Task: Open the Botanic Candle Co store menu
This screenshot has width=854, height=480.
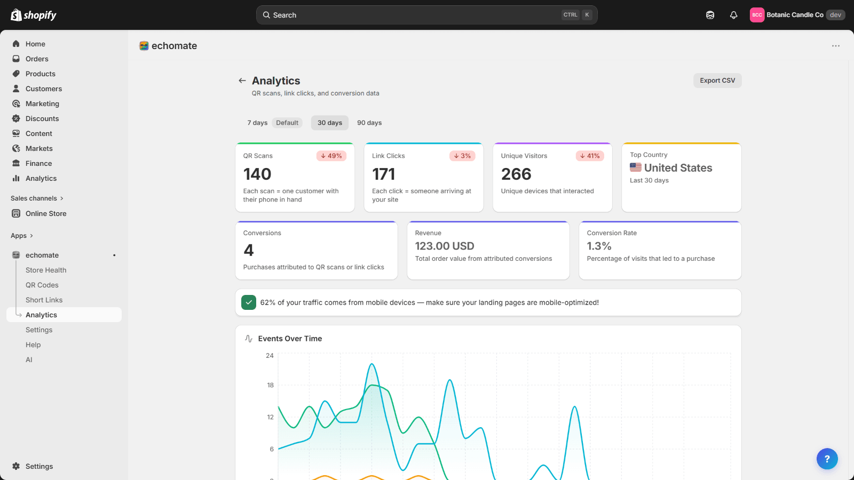Action: [x=797, y=15]
